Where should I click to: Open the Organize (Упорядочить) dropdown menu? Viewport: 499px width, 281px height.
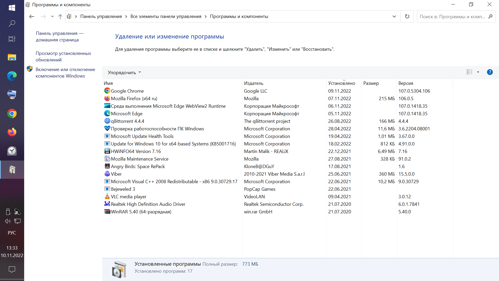[124, 72]
